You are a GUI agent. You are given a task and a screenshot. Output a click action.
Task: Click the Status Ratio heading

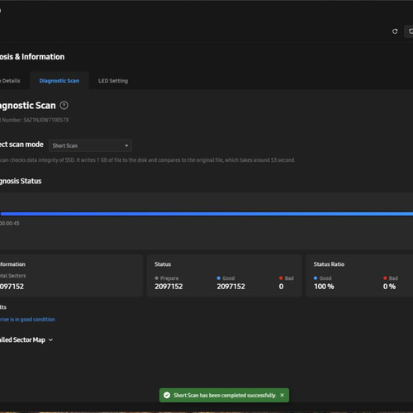pyautogui.click(x=329, y=264)
